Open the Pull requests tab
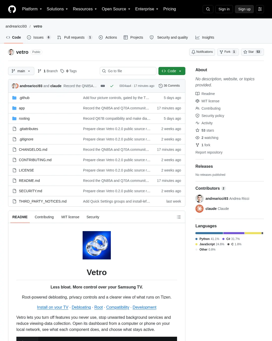272x341 pixels. tap(75, 37)
